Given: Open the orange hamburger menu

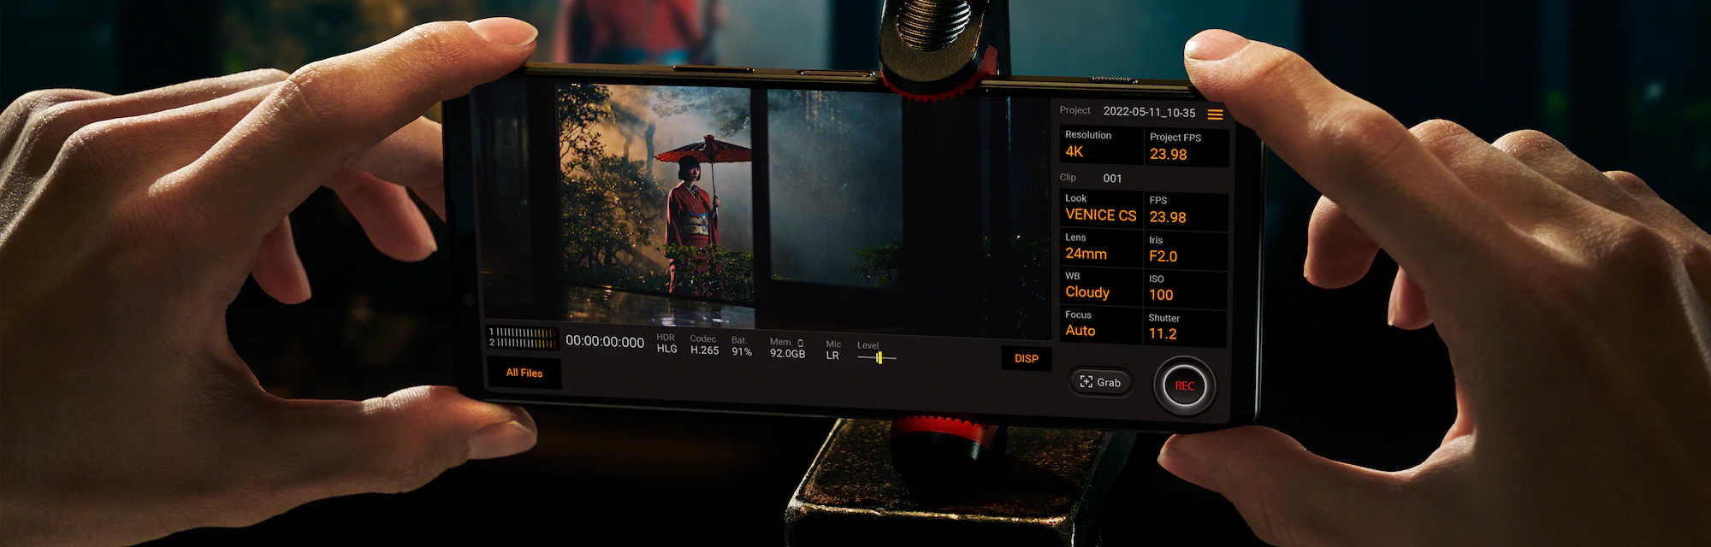Looking at the screenshot, I should pyautogui.click(x=1215, y=115).
